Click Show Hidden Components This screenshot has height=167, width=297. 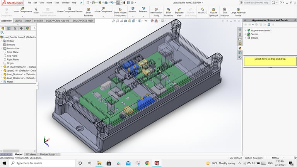click(x=120, y=12)
